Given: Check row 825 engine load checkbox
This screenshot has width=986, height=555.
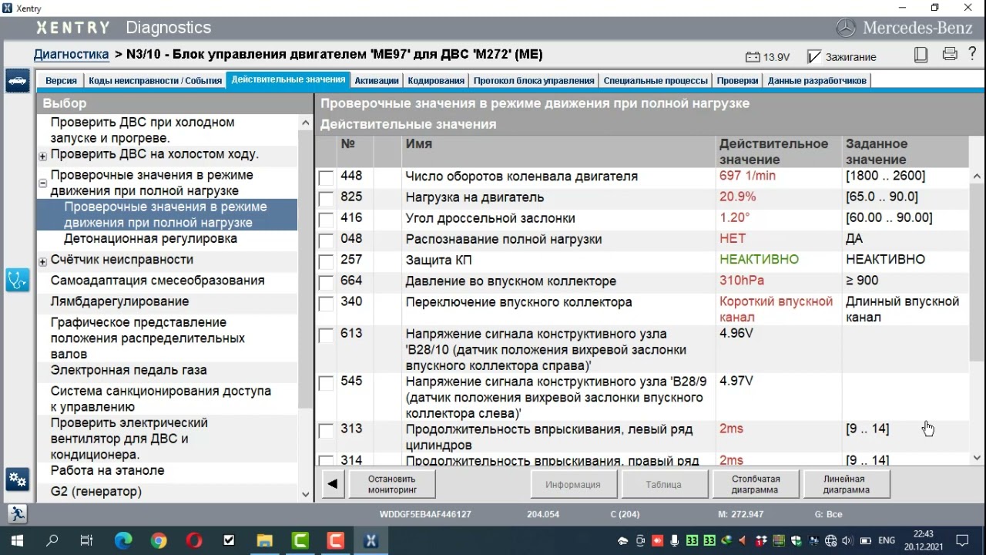Looking at the screenshot, I should [x=326, y=199].
